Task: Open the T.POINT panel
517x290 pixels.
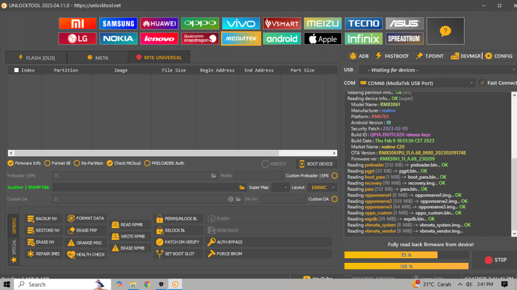Action: click(430, 56)
